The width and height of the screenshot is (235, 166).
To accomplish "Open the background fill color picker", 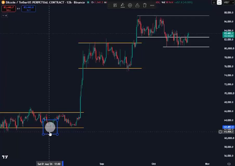I will [123, 5].
